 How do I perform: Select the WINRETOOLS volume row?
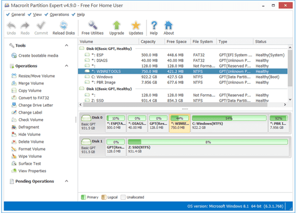pos(183,71)
